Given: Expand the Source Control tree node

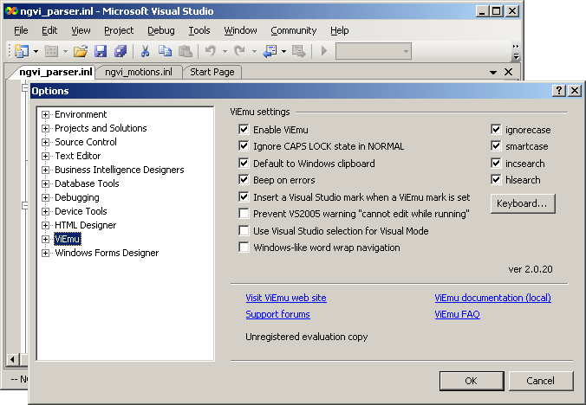Looking at the screenshot, I should tap(46, 142).
